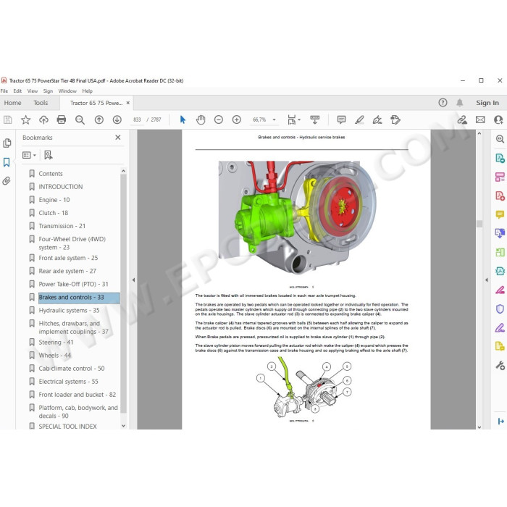
Task: Share a link to this file
Action: pos(462,120)
